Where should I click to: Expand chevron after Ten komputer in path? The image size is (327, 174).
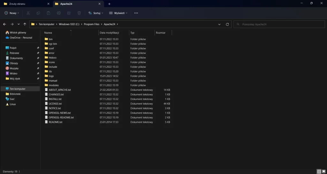click(57, 24)
